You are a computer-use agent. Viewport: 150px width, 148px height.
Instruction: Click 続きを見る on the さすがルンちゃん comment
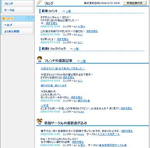click(x=52, y=23)
